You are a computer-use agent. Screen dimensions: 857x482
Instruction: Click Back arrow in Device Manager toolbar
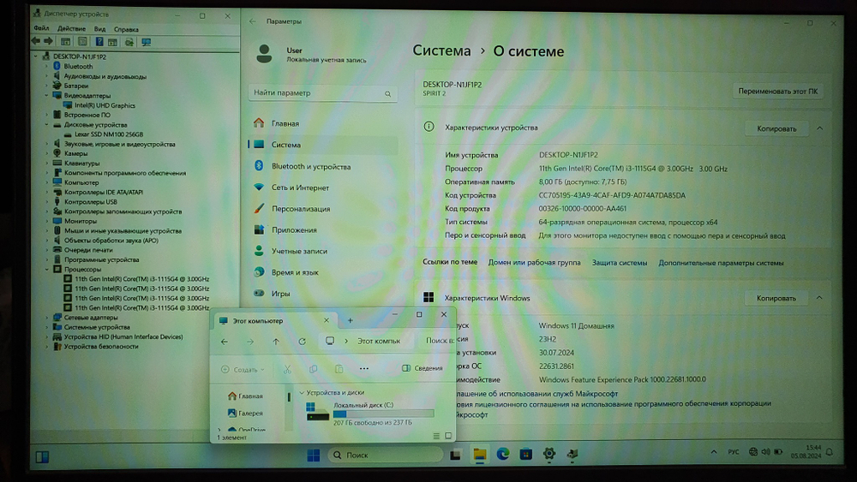[x=36, y=41]
